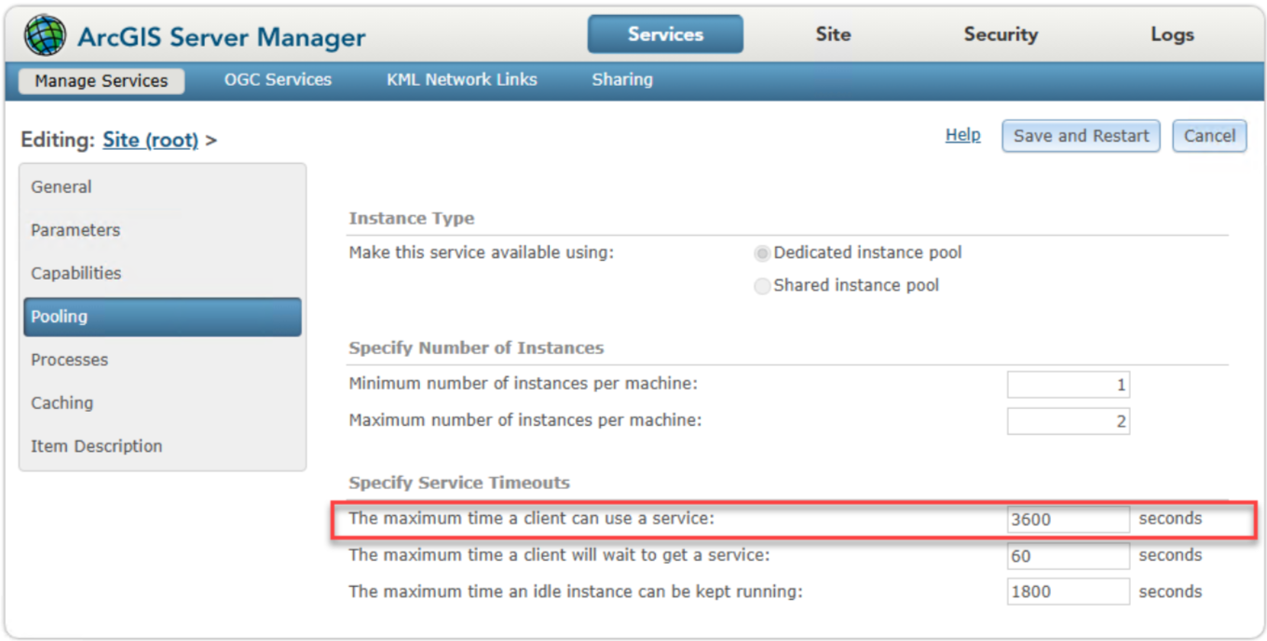Click the minimum instances per machine field
The width and height of the screenshot is (1267, 641).
point(1068,385)
